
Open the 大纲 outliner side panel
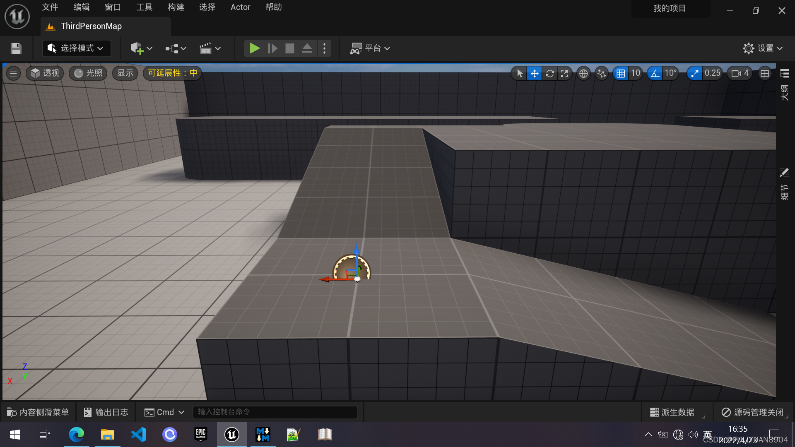(784, 85)
